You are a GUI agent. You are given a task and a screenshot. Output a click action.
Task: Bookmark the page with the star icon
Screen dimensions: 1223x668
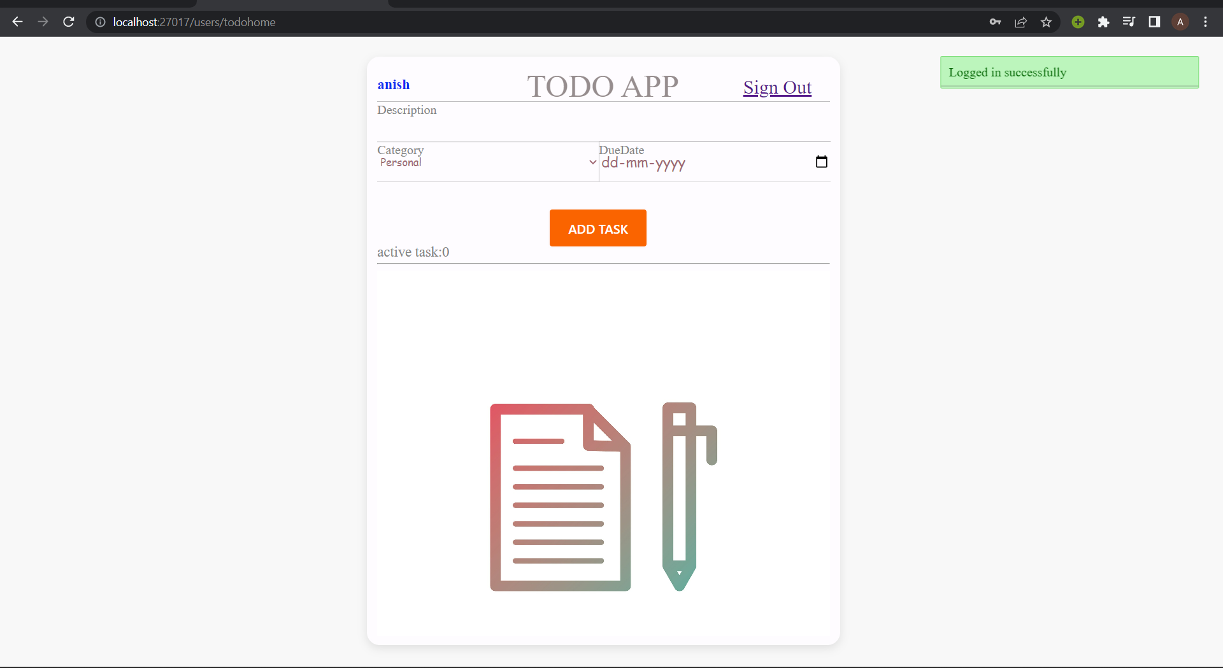tap(1046, 22)
